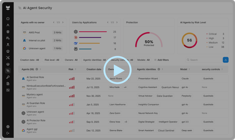Open the AI sparkle icon in the sidebar
Image resolution: width=235 pixels, height=140 pixels.
coord(8,71)
